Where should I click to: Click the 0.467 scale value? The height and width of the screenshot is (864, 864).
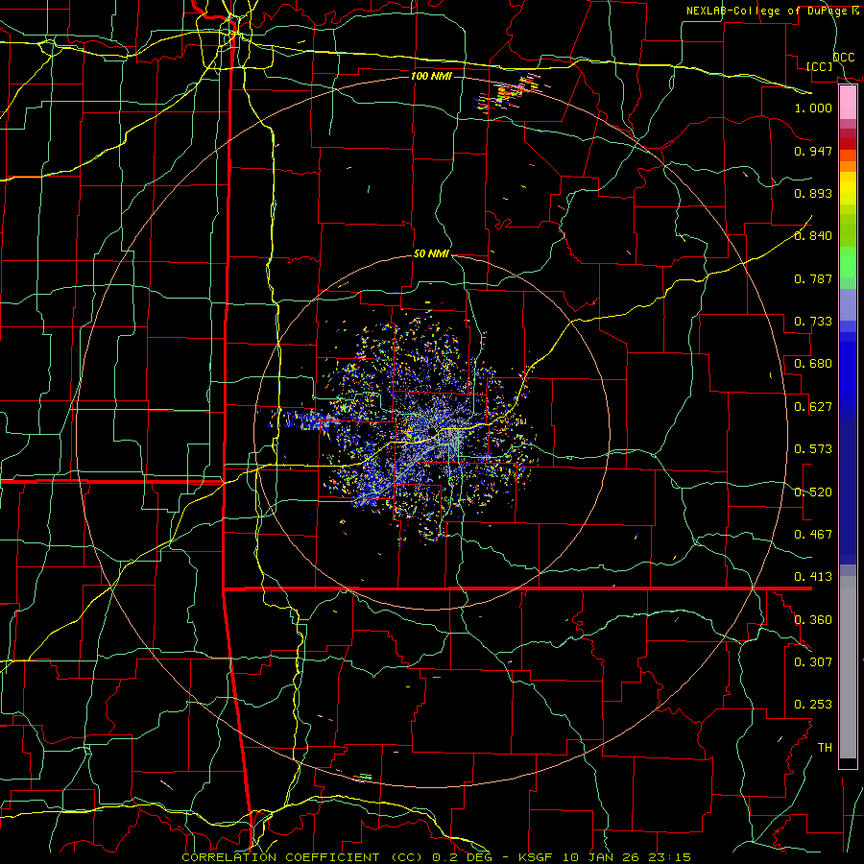coord(813,535)
